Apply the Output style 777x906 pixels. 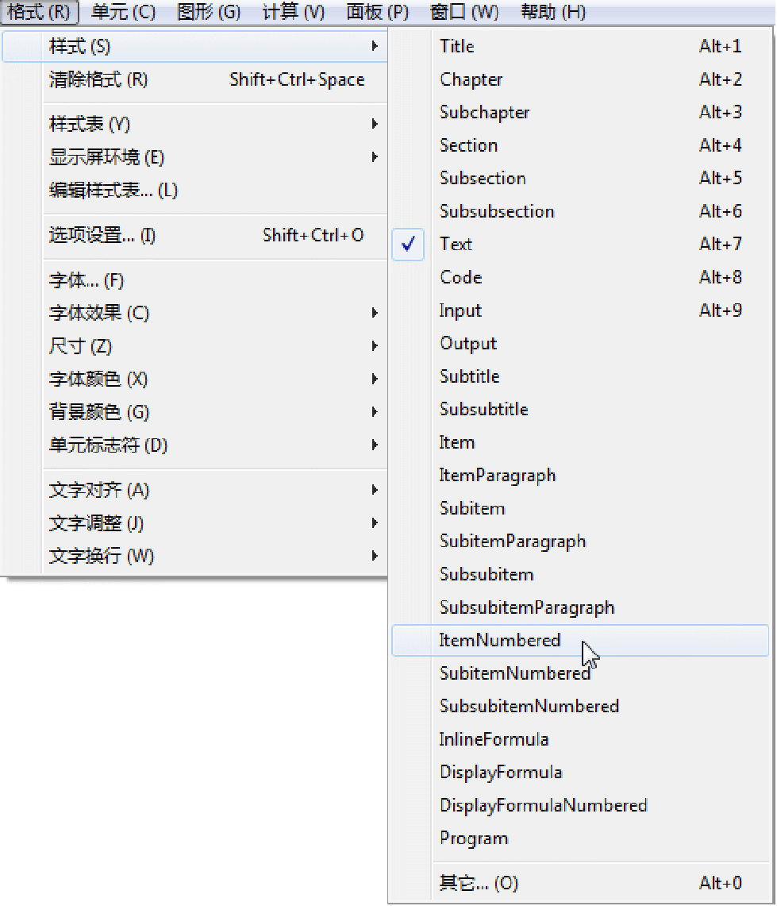tap(580, 343)
